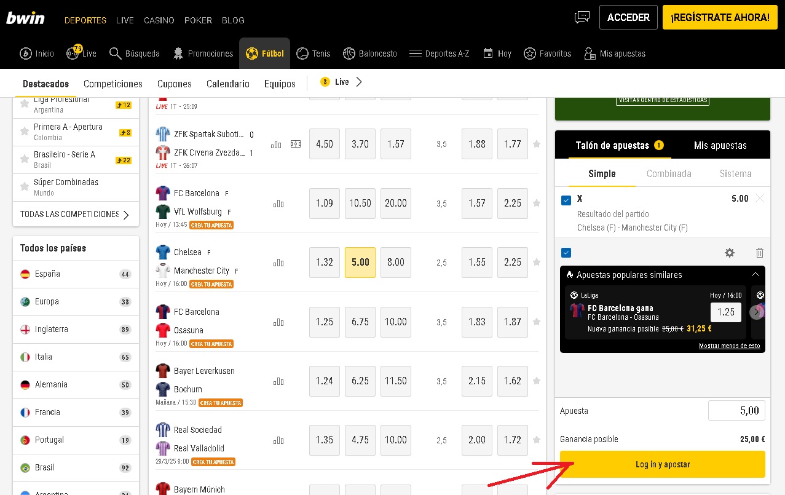Switch to Competiciones tab
Screen dimensions: 785x495
click(x=113, y=84)
